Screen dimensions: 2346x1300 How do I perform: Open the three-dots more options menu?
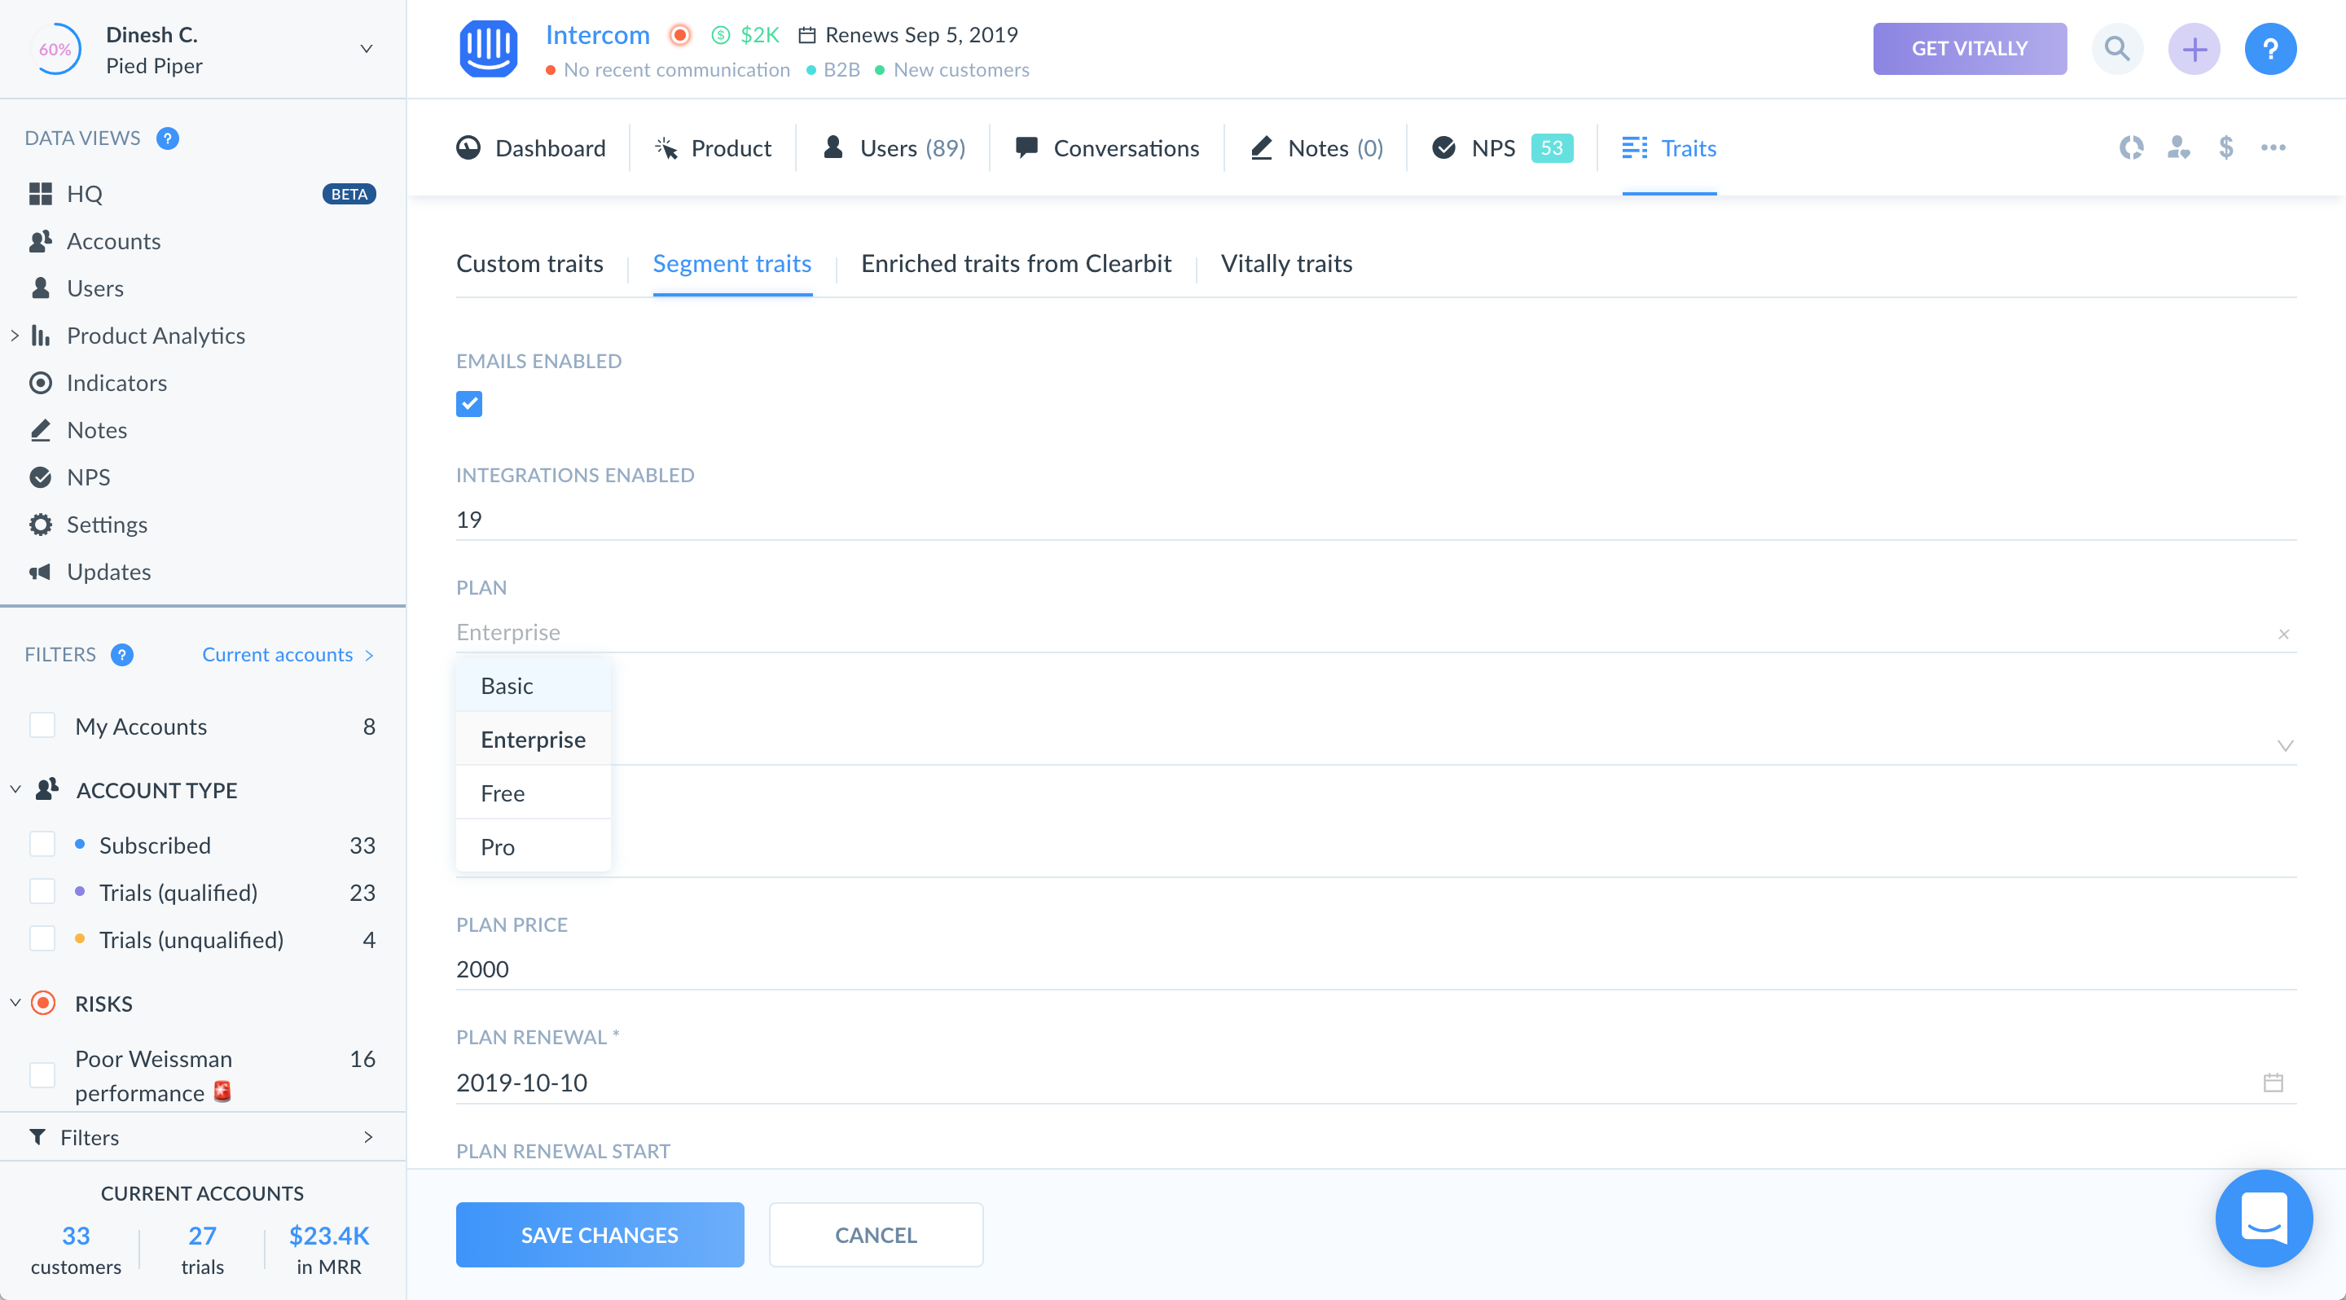[x=2274, y=147]
